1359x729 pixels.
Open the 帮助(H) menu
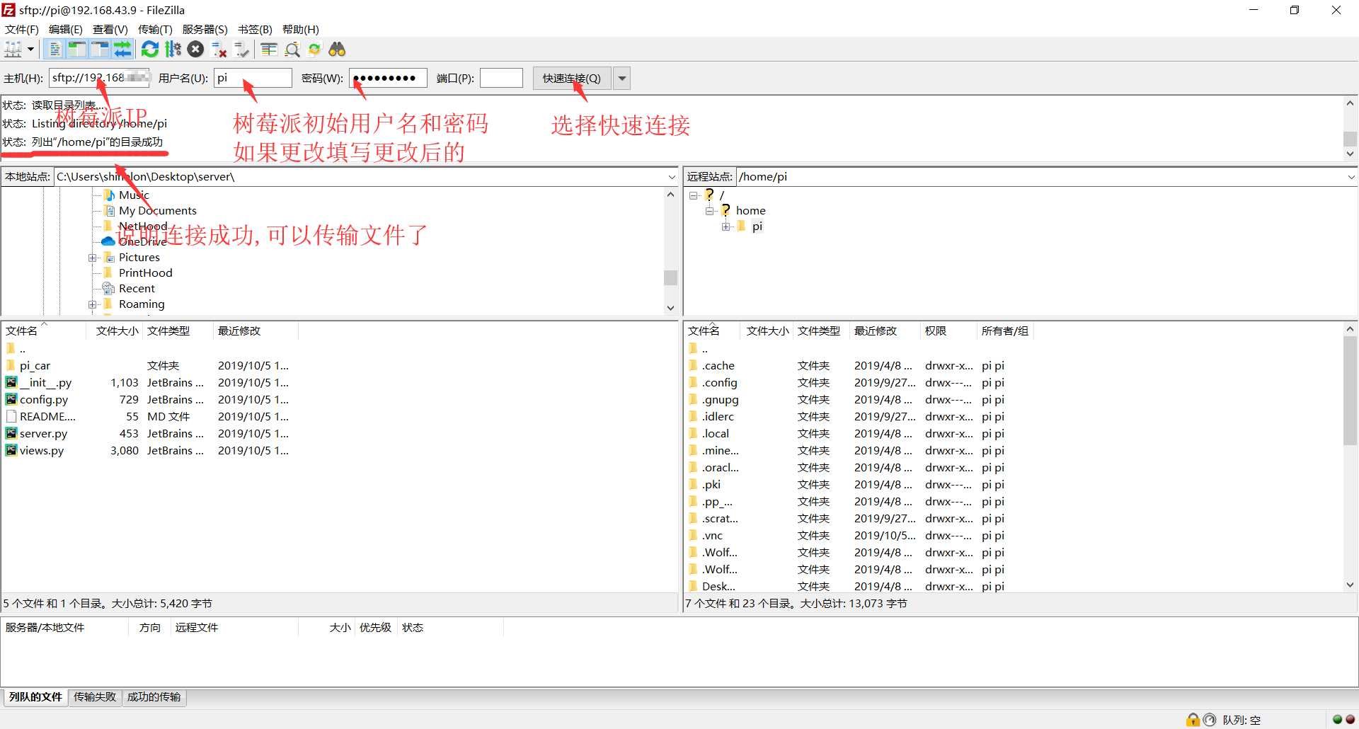coord(301,29)
